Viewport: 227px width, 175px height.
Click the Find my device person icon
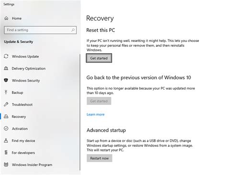pos(6,141)
